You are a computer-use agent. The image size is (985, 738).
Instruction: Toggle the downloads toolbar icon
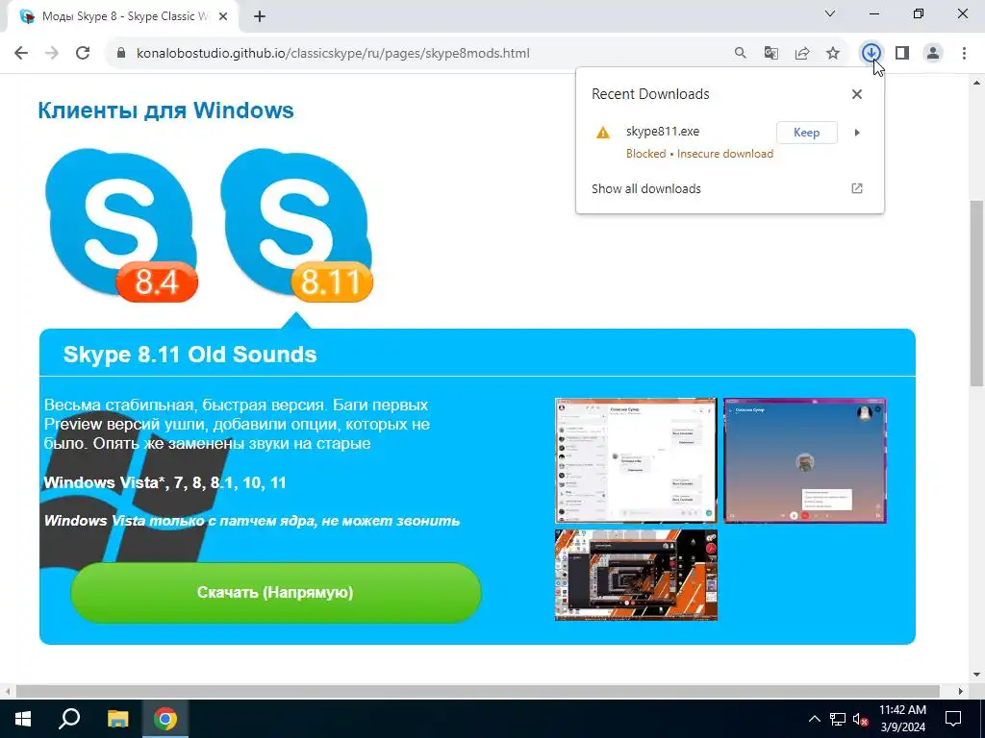[x=871, y=54]
